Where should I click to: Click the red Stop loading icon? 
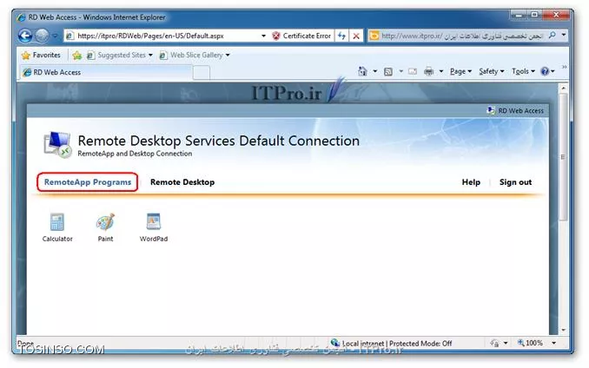click(x=356, y=36)
